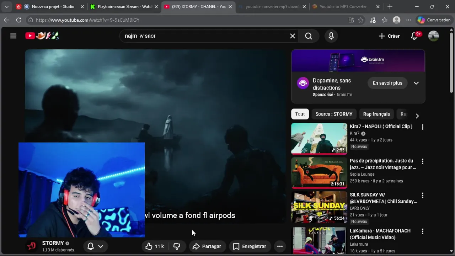This screenshot has width=455, height=256.
Task: Open the account avatar menu
Action: (433, 36)
